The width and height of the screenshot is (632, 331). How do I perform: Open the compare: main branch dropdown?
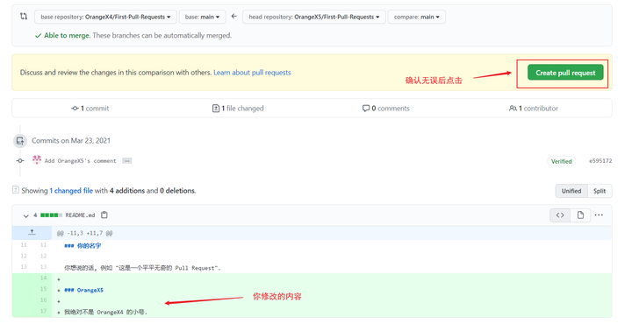coord(417,17)
